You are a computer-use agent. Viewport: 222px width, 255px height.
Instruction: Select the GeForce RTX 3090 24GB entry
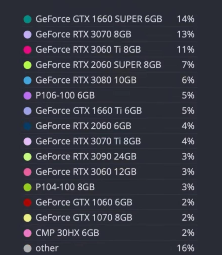(86, 156)
